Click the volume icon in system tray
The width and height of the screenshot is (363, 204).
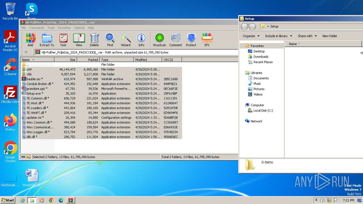click(322, 200)
